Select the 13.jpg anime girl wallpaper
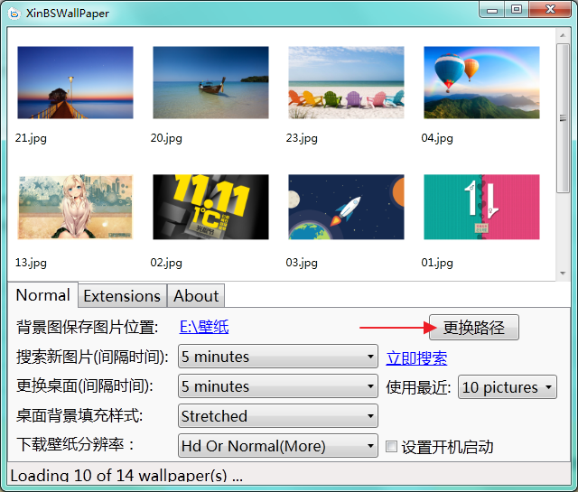The width and height of the screenshot is (578, 492). tap(75, 207)
